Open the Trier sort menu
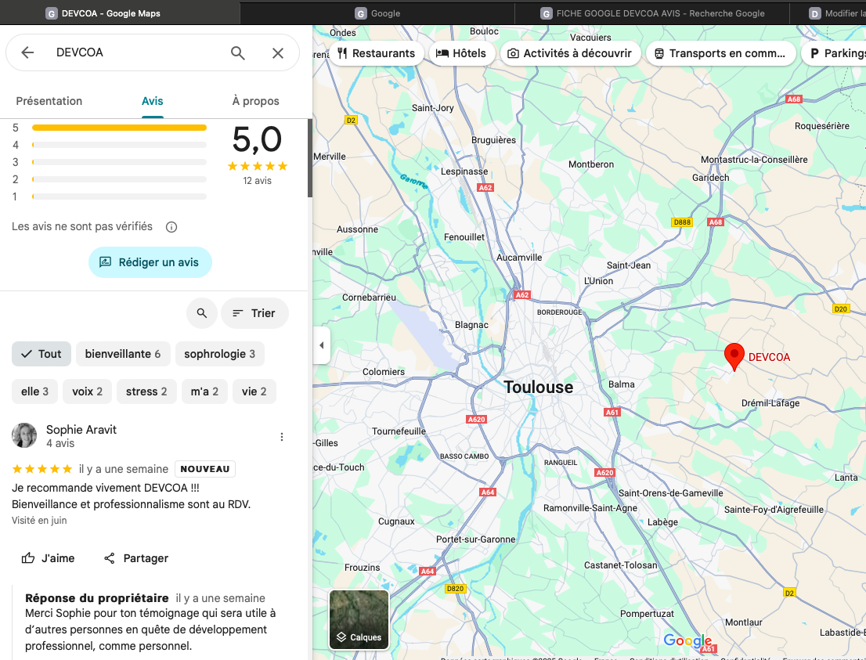The height and width of the screenshot is (660, 866). pyautogui.click(x=254, y=313)
